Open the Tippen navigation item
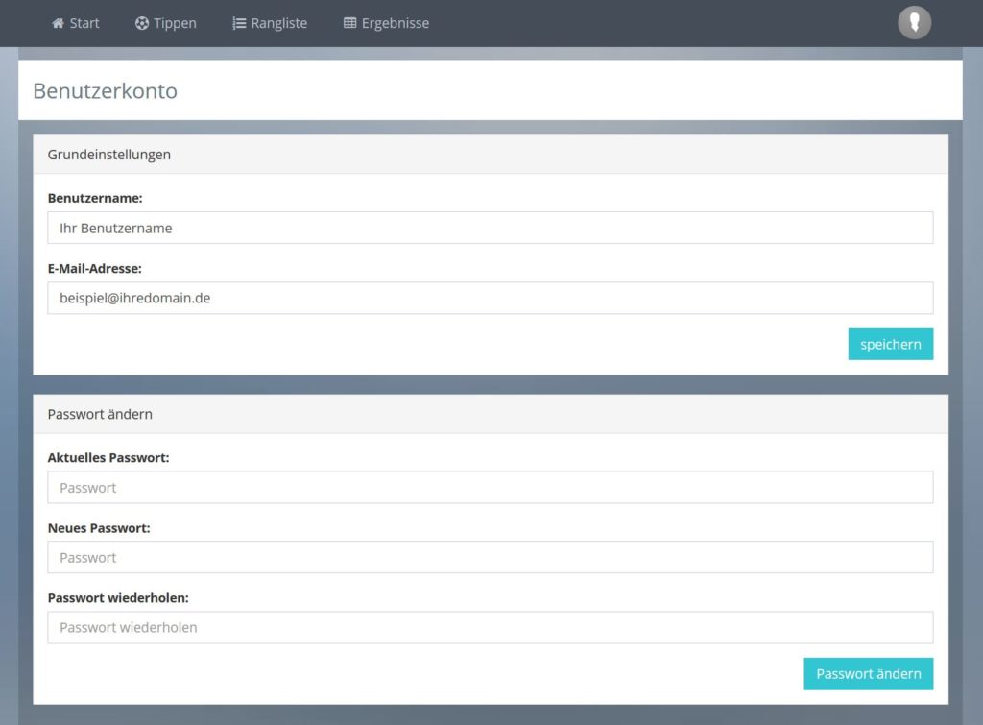Viewport: 983px width, 725px height. point(175,23)
